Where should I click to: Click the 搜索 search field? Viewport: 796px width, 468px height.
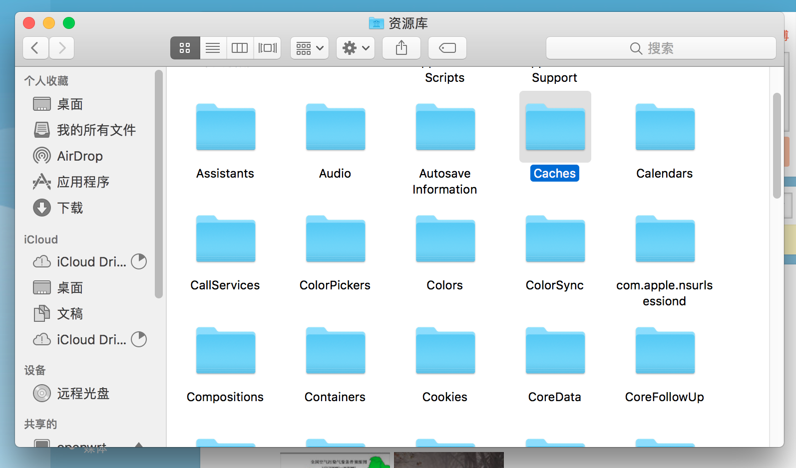(x=661, y=48)
